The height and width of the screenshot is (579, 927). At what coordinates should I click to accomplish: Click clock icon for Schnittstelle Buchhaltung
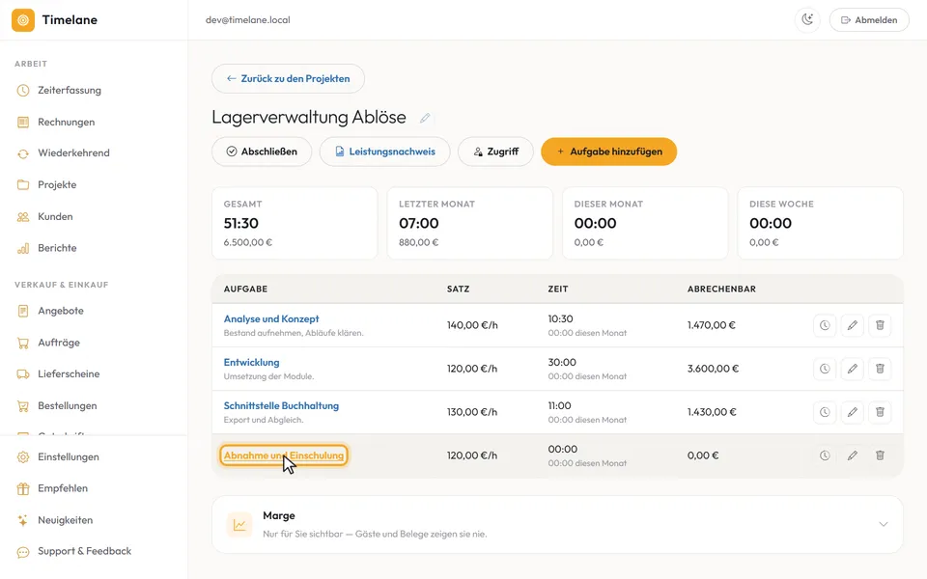[x=825, y=412]
